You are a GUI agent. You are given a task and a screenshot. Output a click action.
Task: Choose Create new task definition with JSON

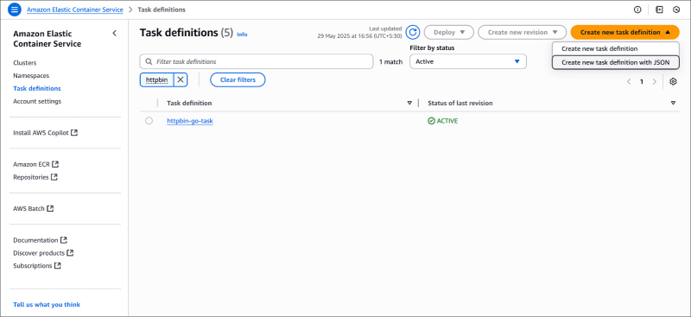click(616, 62)
